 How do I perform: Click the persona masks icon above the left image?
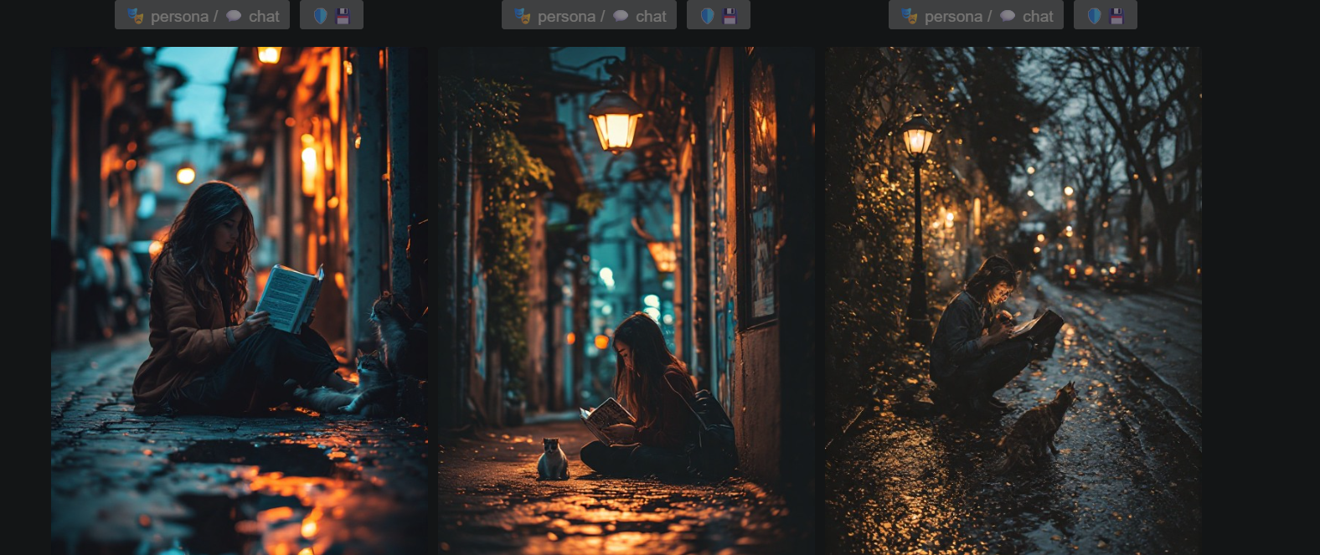(x=136, y=16)
